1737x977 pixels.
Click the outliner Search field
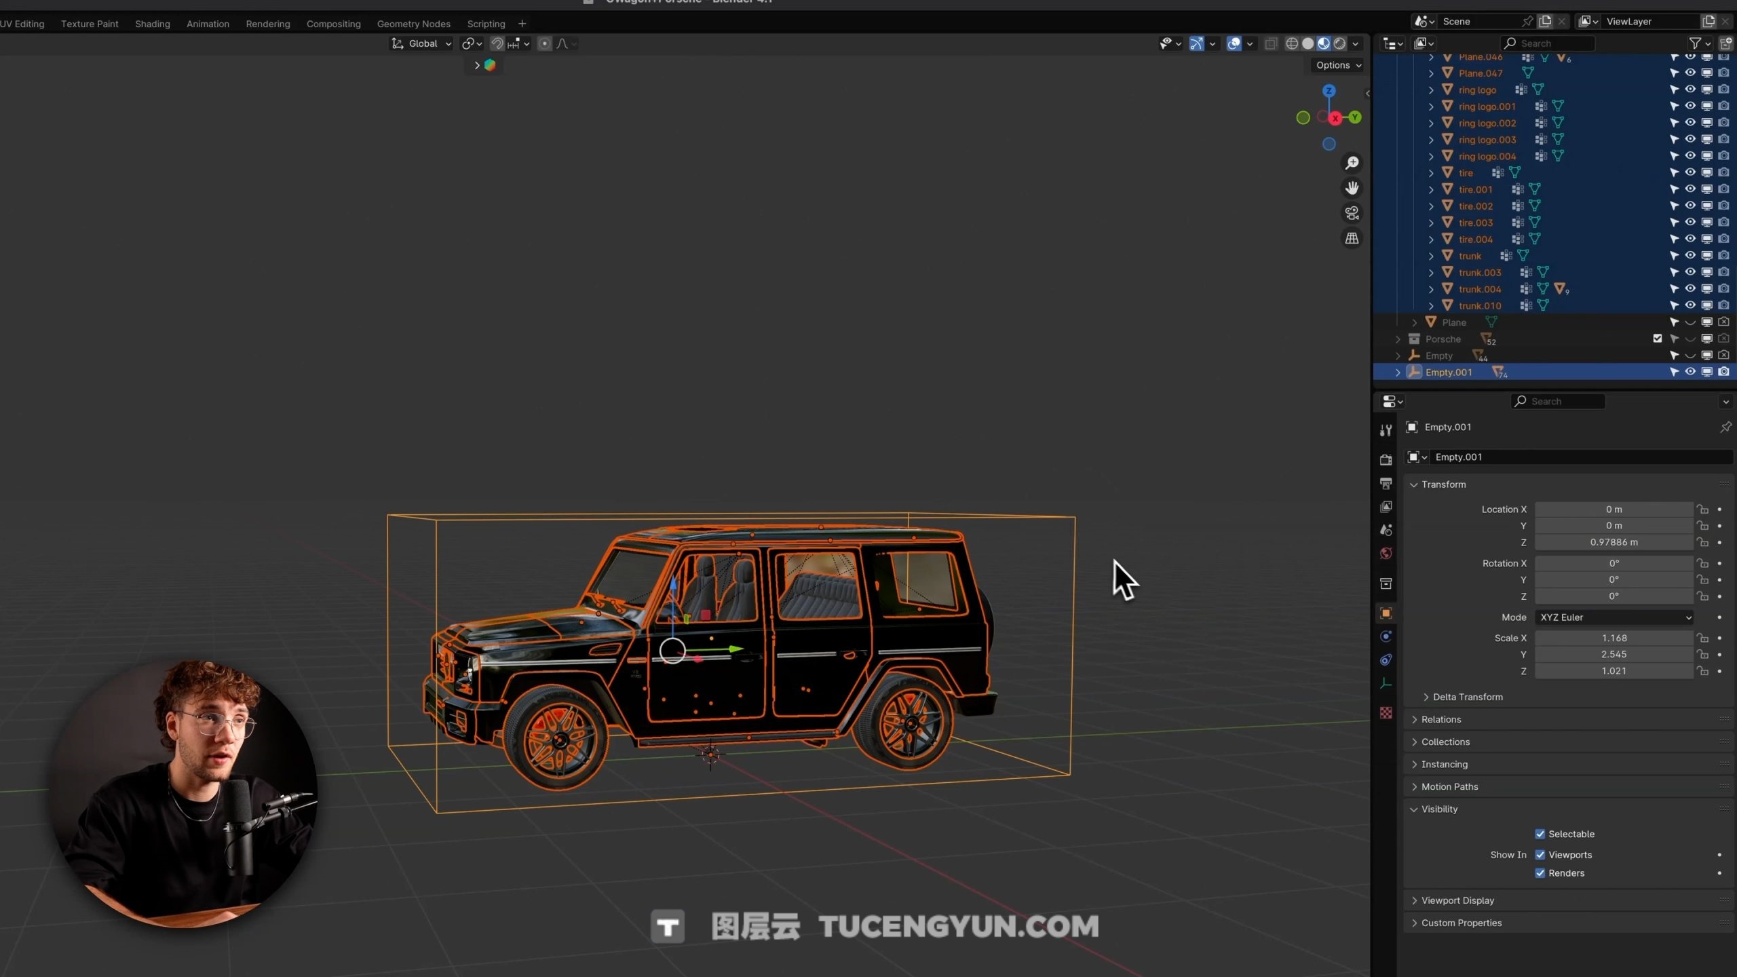coord(1548,43)
